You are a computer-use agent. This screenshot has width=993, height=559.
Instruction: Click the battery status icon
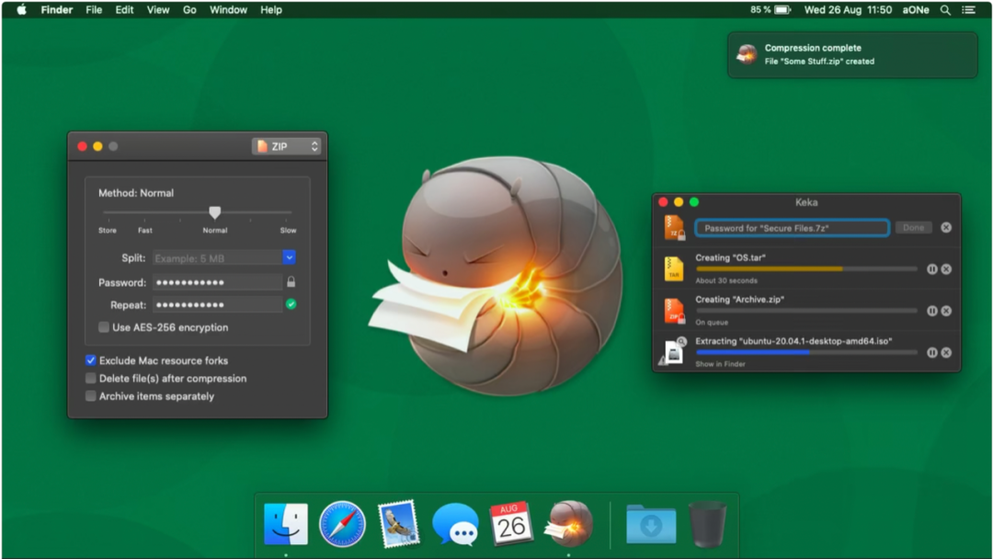[782, 9]
